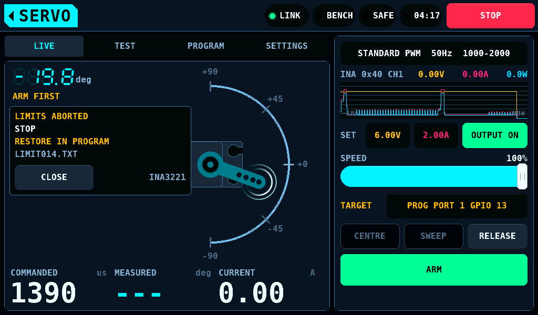The height and width of the screenshot is (315, 538).
Task: Click the power history graph
Action: tap(433, 100)
